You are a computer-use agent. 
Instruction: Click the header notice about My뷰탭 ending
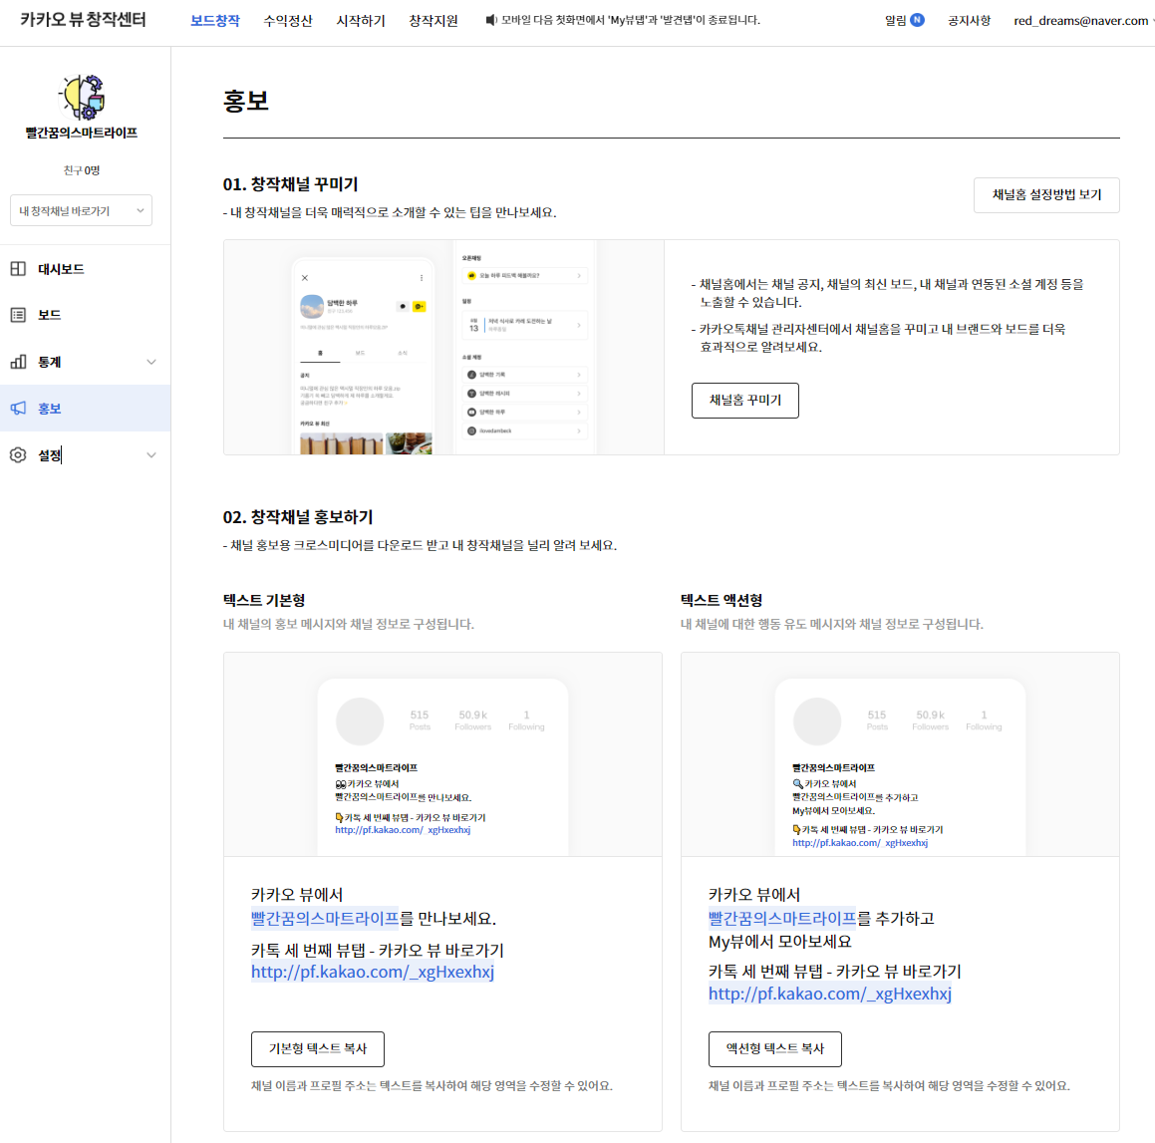(631, 20)
